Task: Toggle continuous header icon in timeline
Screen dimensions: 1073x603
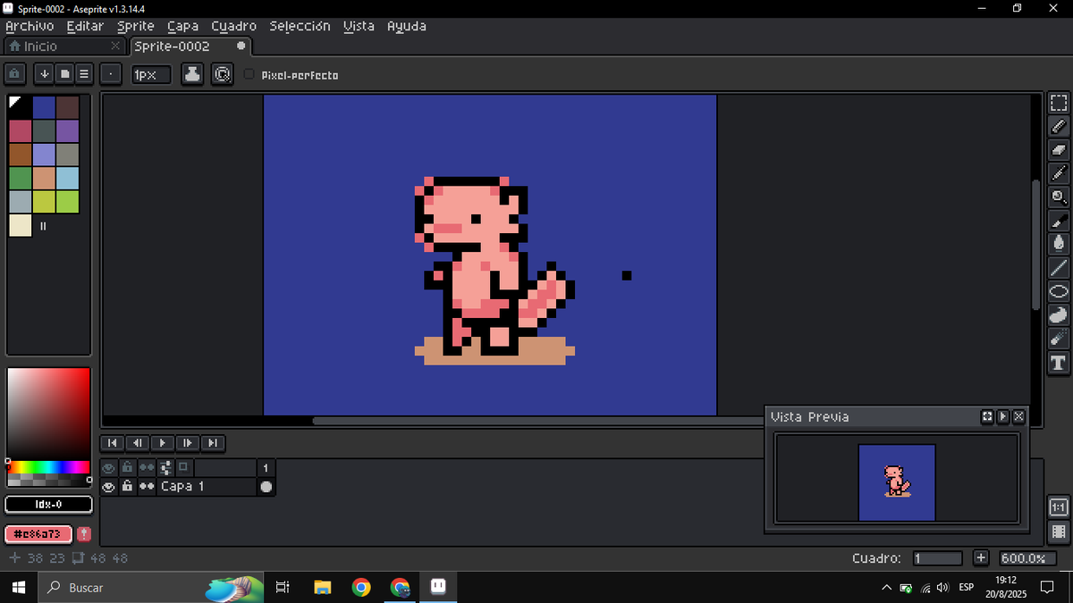Action: [147, 467]
